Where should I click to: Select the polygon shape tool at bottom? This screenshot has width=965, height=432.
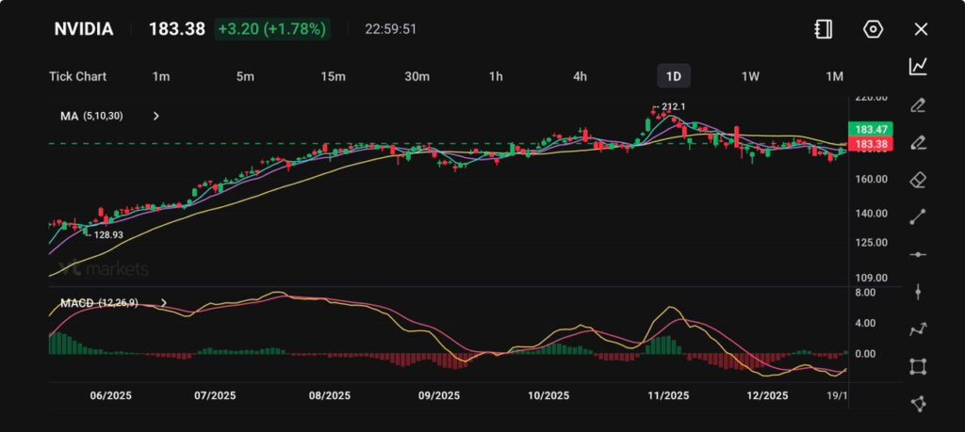click(918, 404)
